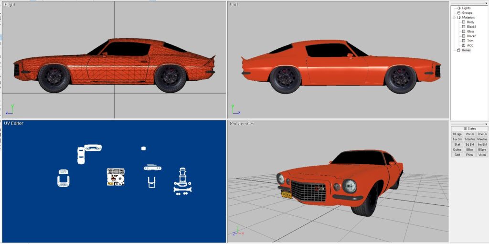Toggle the BEdge display state
The width and height of the screenshot is (489, 244).
click(x=457, y=134)
